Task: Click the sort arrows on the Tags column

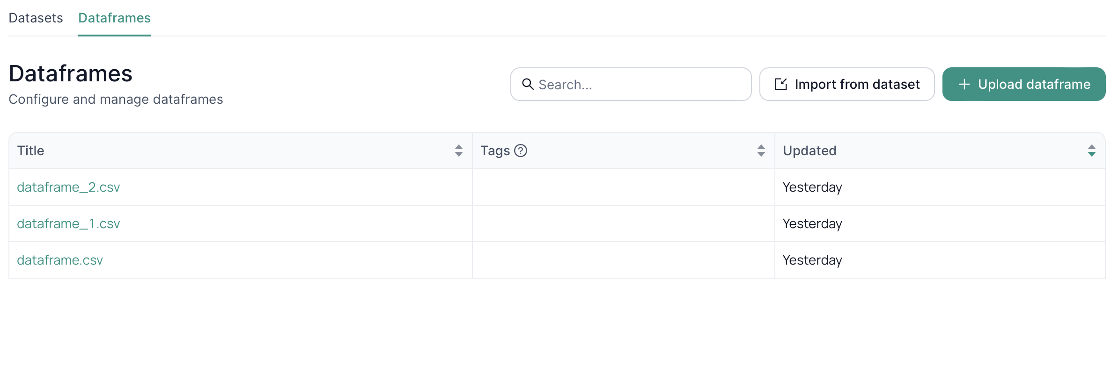Action: 762,151
